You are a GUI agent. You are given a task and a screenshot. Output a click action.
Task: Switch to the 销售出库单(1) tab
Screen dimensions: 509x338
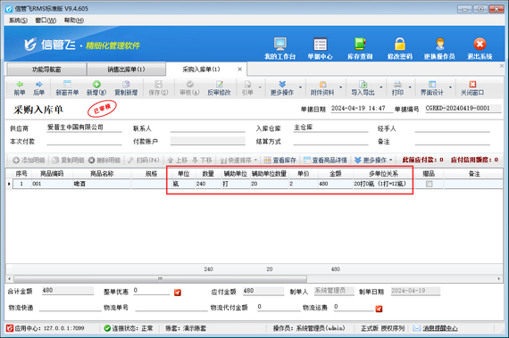pyautogui.click(x=126, y=70)
